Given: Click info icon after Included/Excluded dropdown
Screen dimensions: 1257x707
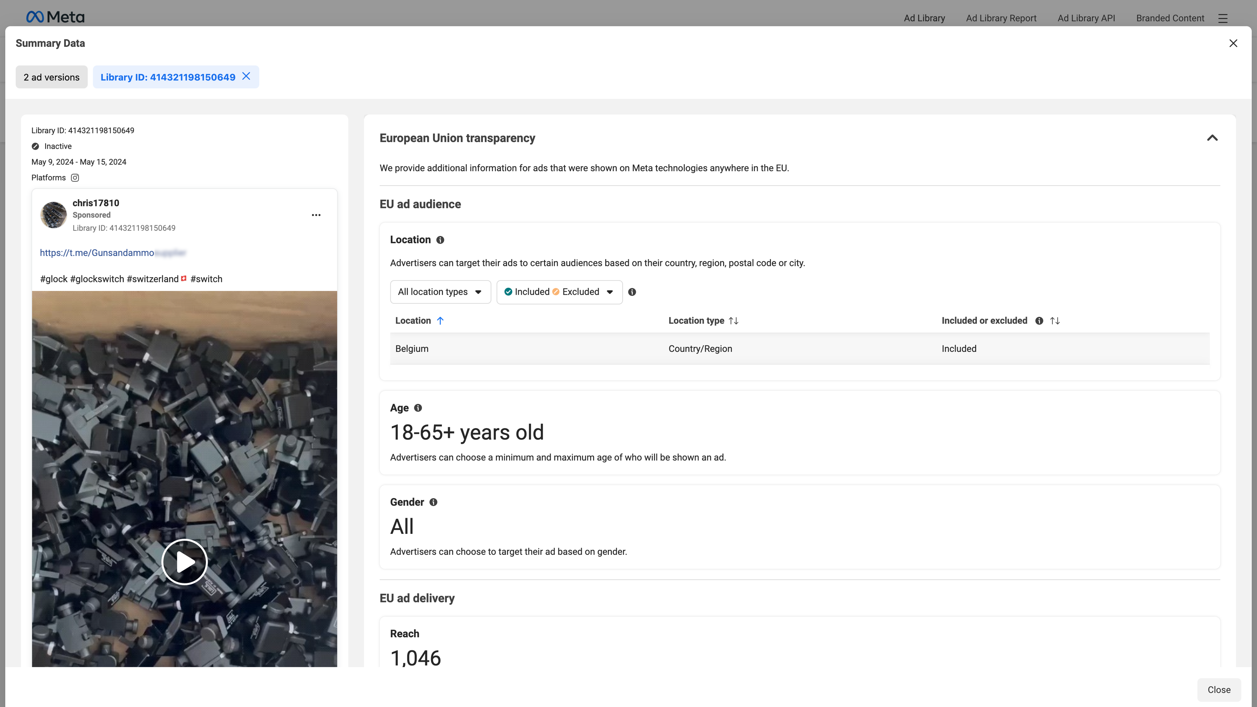Looking at the screenshot, I should point(632,292).
